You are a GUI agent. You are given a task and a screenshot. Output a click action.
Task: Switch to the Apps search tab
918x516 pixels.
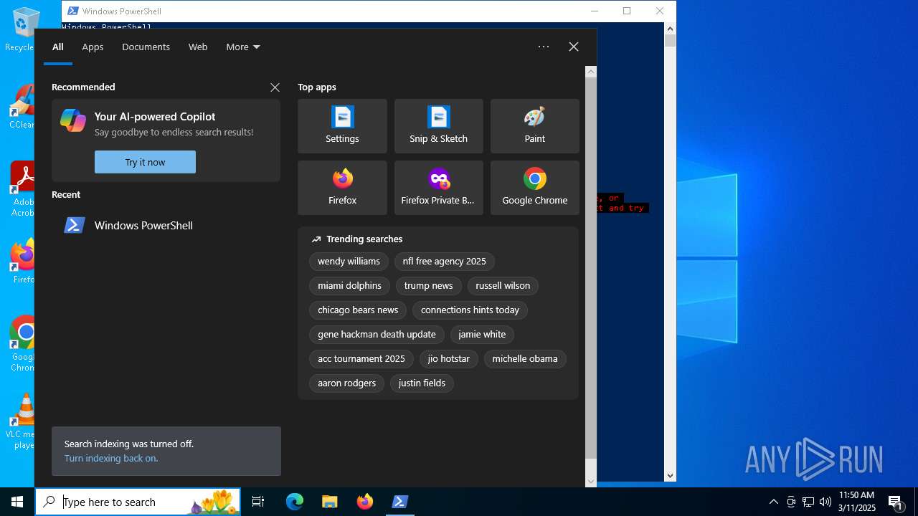[93, 47]
